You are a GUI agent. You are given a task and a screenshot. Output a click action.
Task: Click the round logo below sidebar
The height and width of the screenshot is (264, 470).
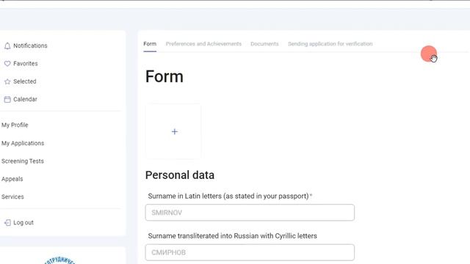pyautogui.click(x=60, y=260)
